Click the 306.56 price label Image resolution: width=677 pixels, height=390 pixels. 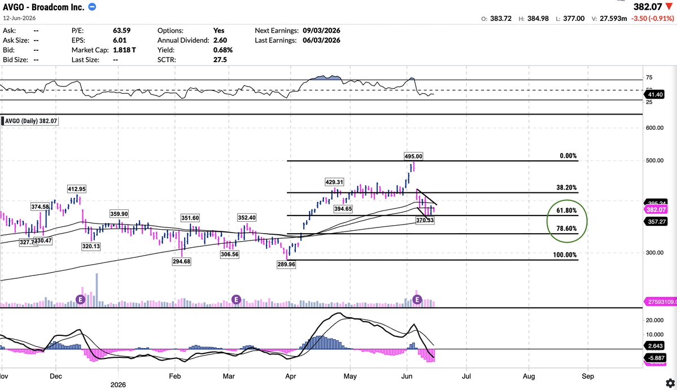229,255
